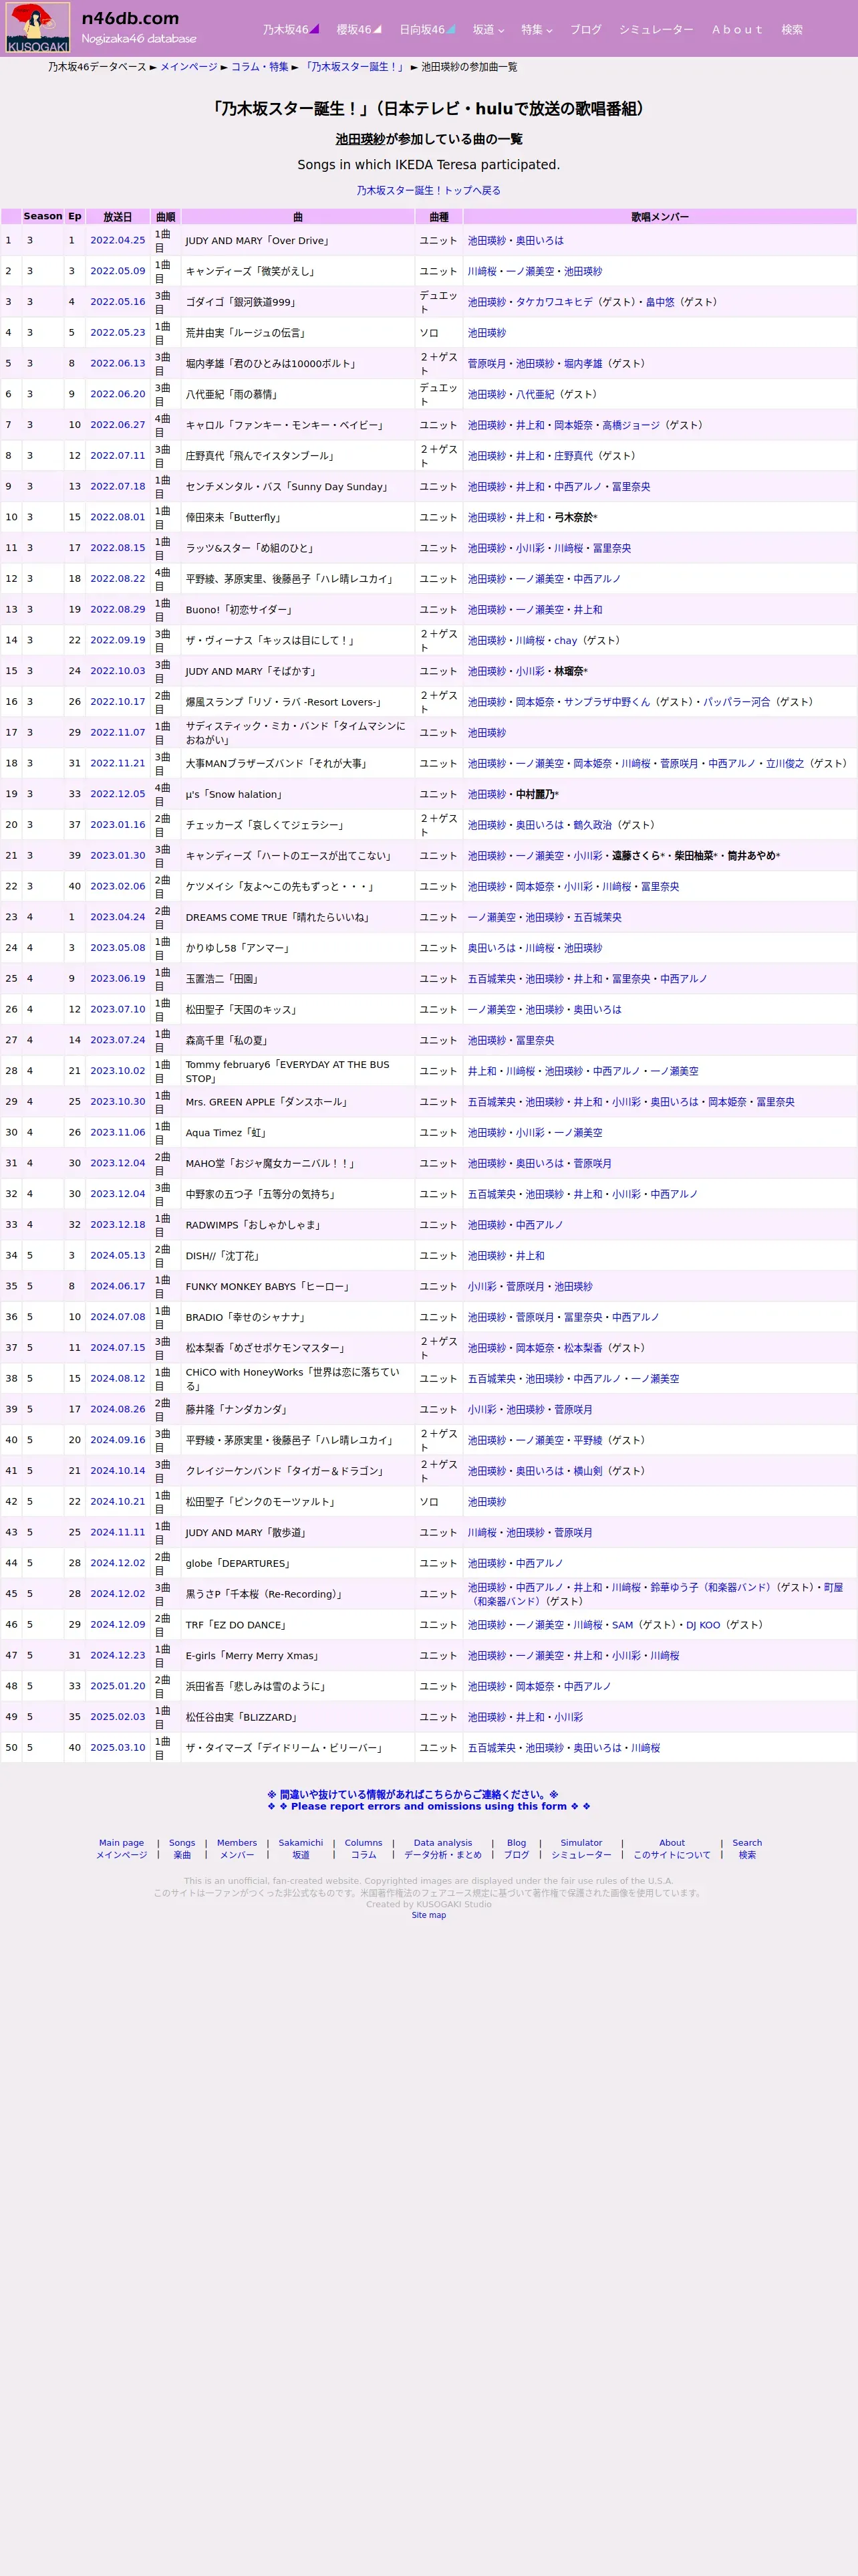The image size is (858, 2576).
Task: Open broadcast date 2023.04.24 link
Action: [118, 917]
